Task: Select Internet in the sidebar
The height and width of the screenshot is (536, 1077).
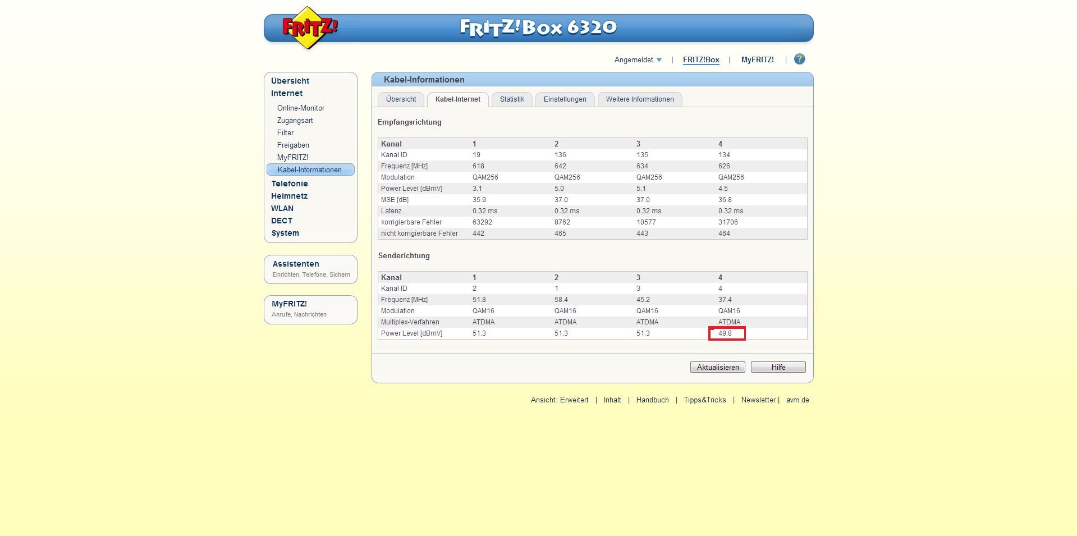Action: tap(287, 93)
